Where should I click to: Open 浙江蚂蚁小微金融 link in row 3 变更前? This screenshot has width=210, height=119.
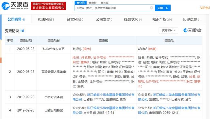pos(103,97)
